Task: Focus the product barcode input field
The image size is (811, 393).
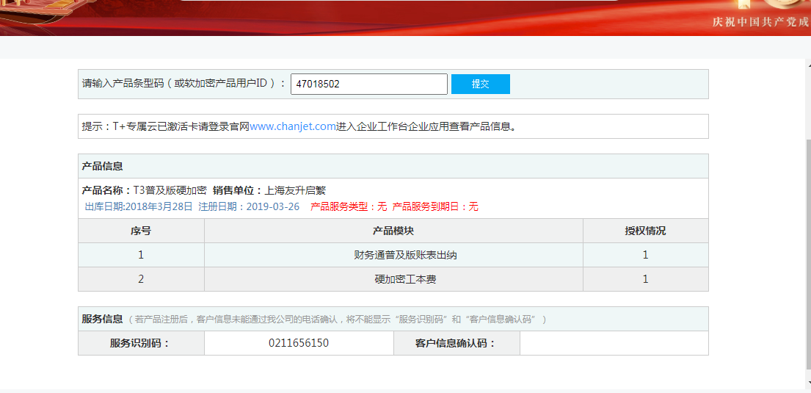Action: pos(368,84)
